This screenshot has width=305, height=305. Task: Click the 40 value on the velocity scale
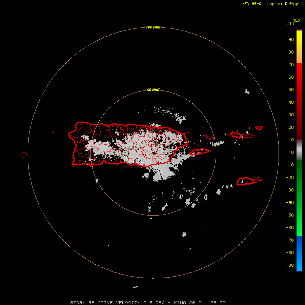pos(291,102)
